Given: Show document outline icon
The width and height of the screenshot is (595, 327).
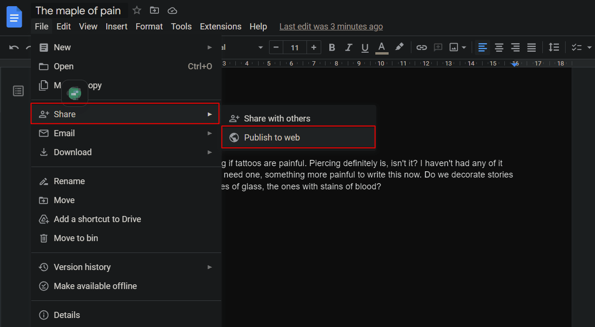Looking at the screenshot, I should [x=18, y=91].
